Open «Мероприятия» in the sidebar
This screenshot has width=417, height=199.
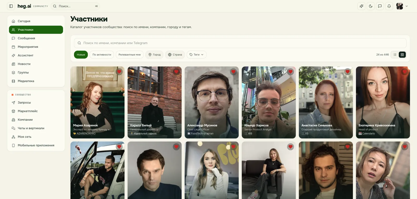click(x=36, y=47)
